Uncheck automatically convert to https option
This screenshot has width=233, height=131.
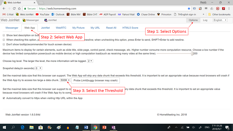4,98
